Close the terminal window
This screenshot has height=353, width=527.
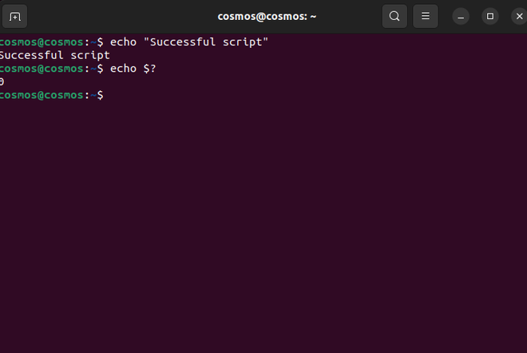tap(519, 16)
